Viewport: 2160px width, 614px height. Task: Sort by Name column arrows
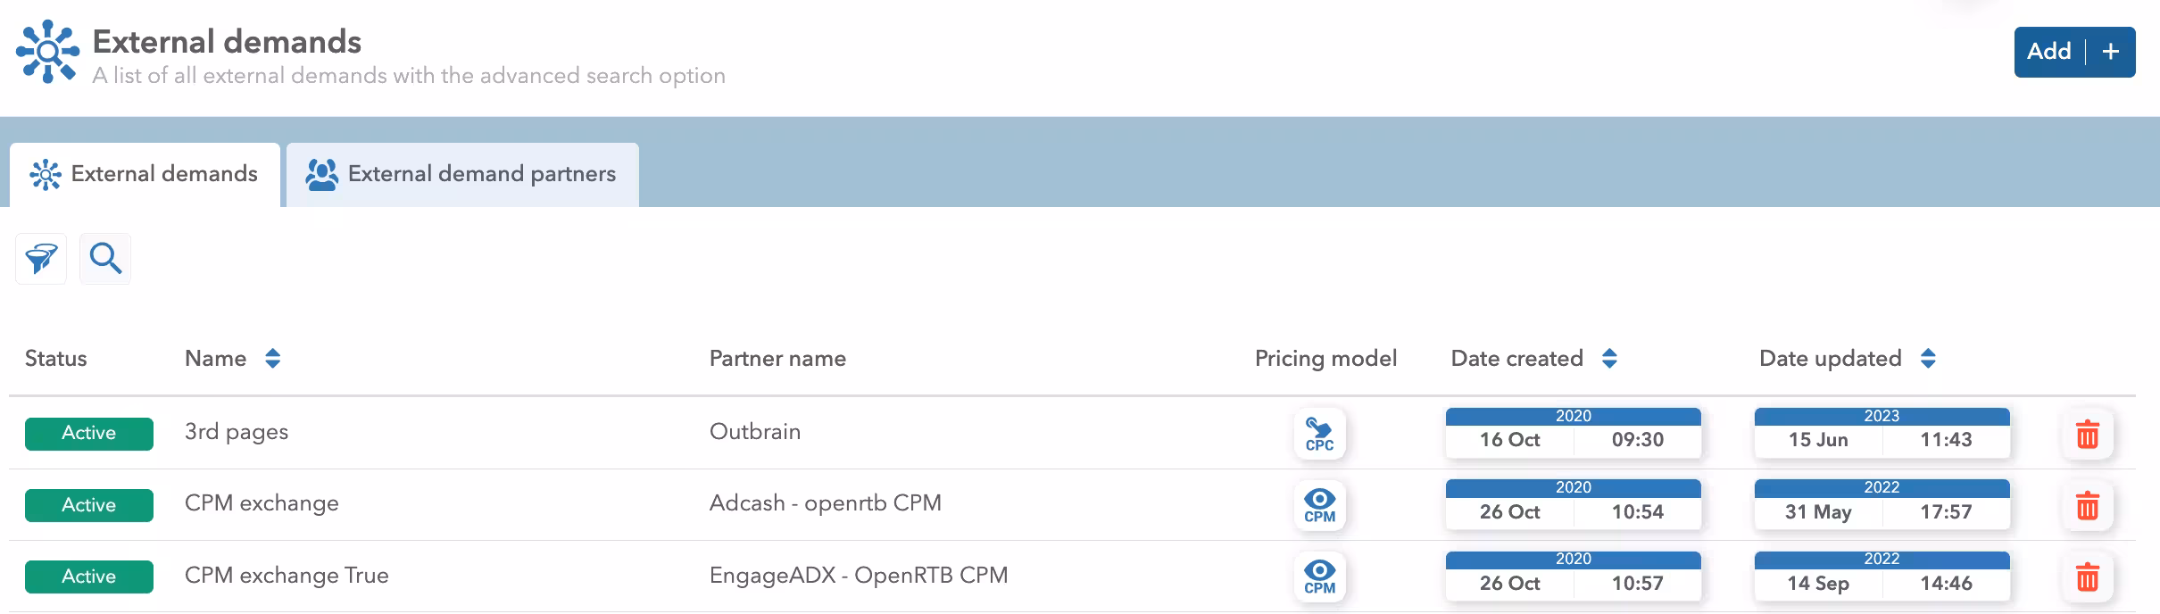click(273, 359)
